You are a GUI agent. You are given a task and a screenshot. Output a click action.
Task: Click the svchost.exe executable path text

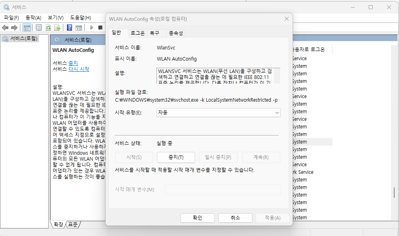pos(196,100)
